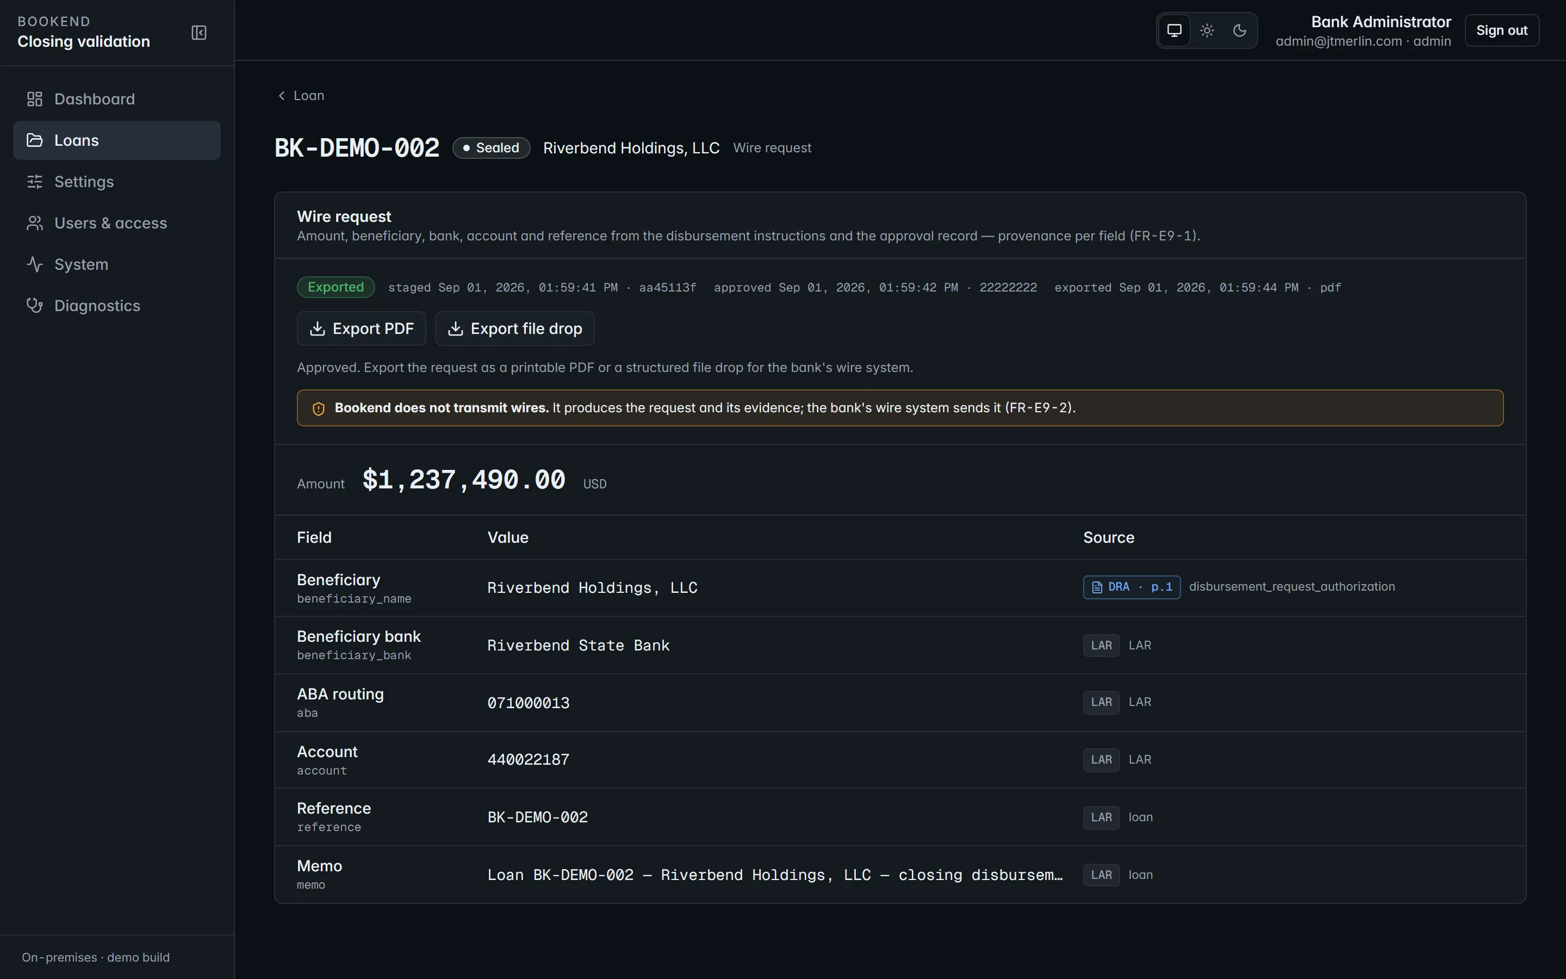Click the Exported status badge
Image resolution: width=1566 pixels, height=979 pixels.
[x=336, y=288]
